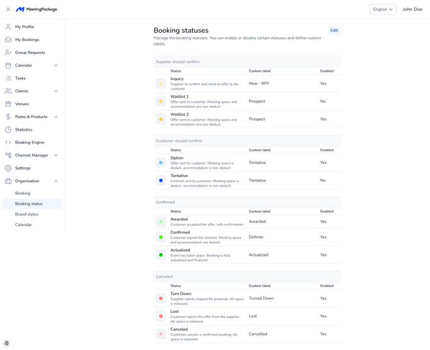The height and width of the screenshot is (350, 430).
Task: Select the blue Tentative status color swatch
Action: tap(161, 181)
